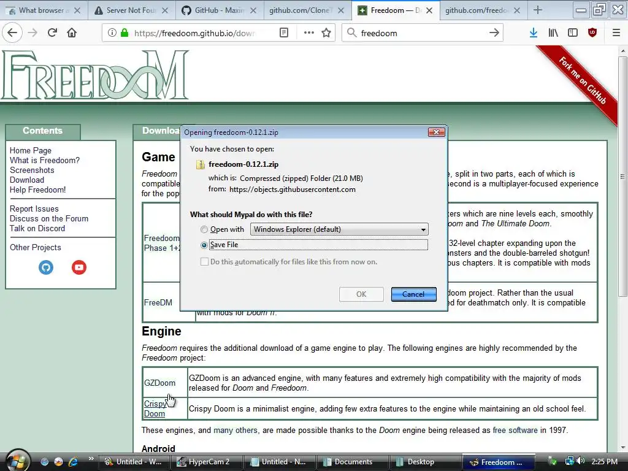Open Screenshots link in Contents

32,170
